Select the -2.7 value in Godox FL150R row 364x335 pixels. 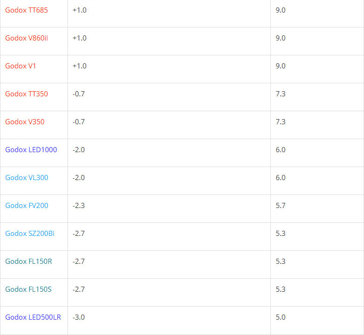point(79,261)
